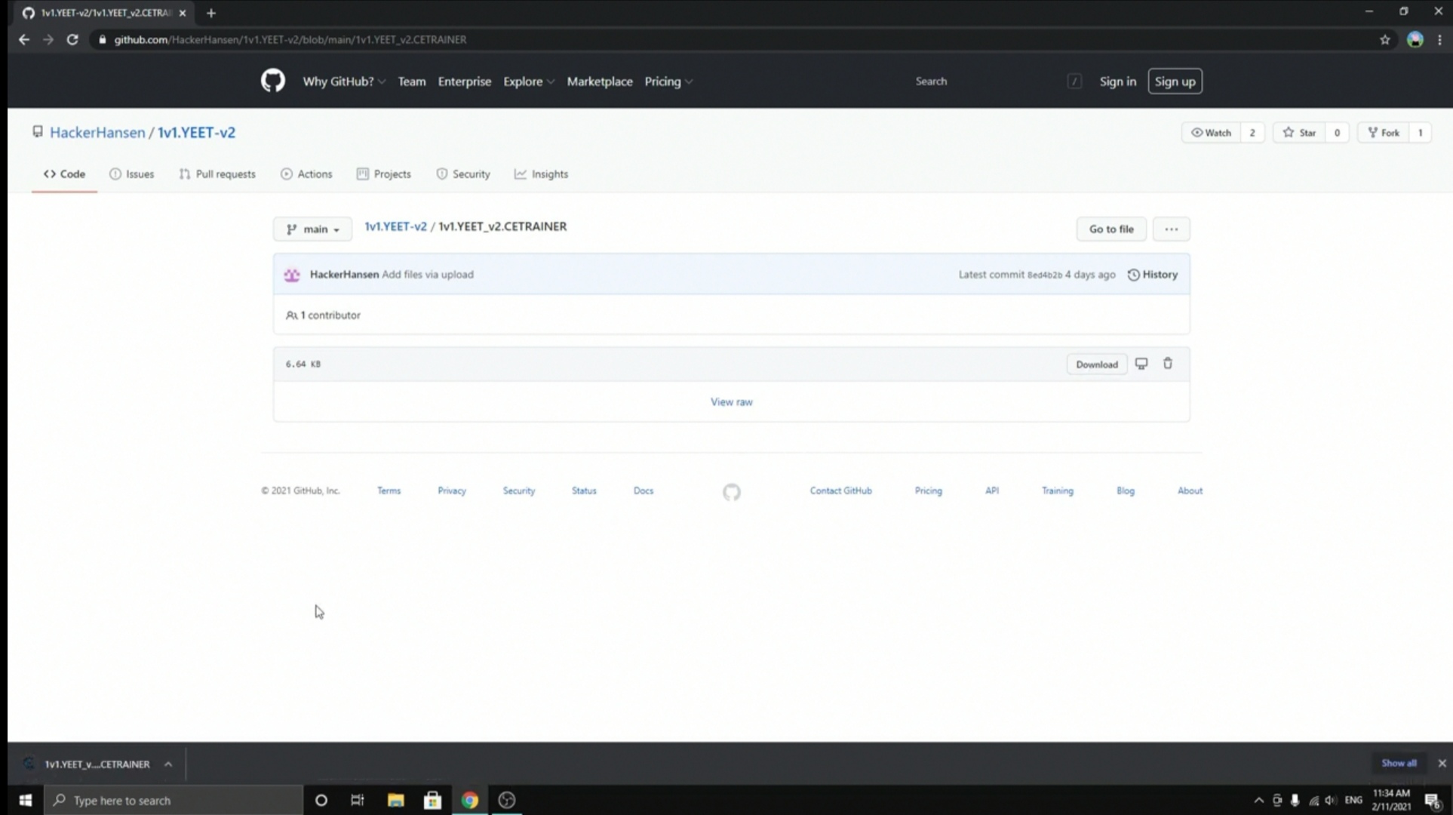Click the gray GitHub logo in the footer
Image resolution: width=1453 pixels, height=815 pixels.
point(732,492)
